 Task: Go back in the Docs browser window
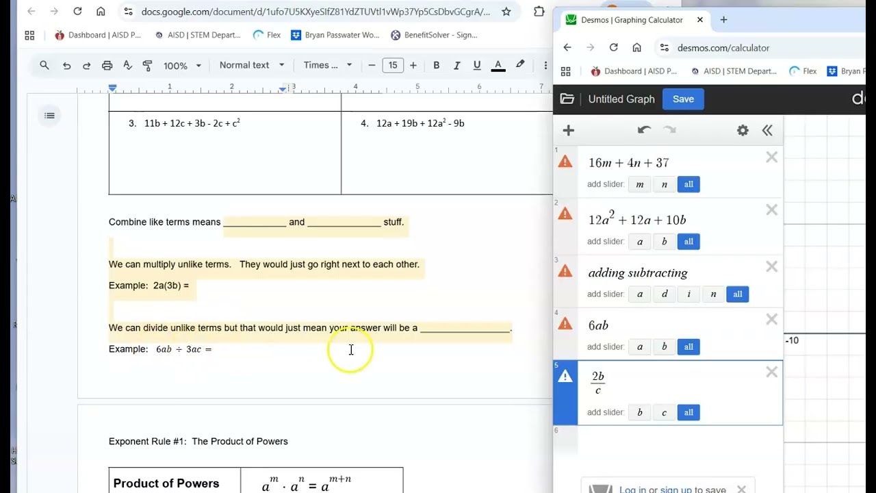pyautogui.click(x=31, y=12)
